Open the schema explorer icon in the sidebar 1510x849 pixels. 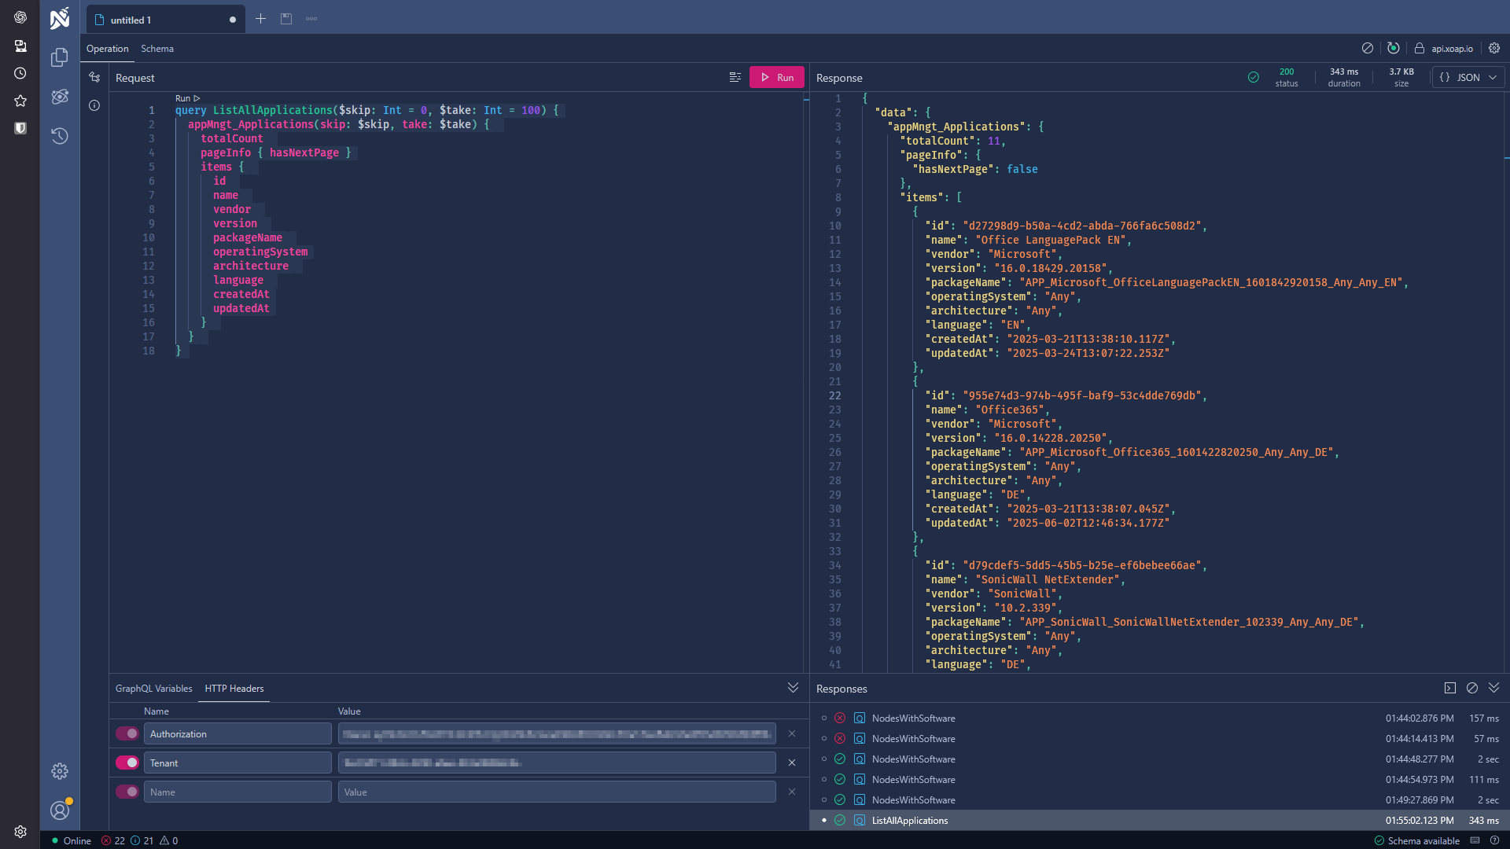(59, 97)
